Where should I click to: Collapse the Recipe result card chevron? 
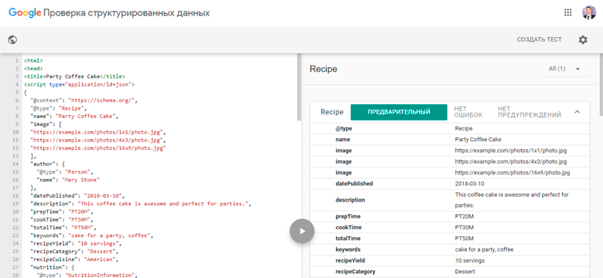(x=577, y=112)
